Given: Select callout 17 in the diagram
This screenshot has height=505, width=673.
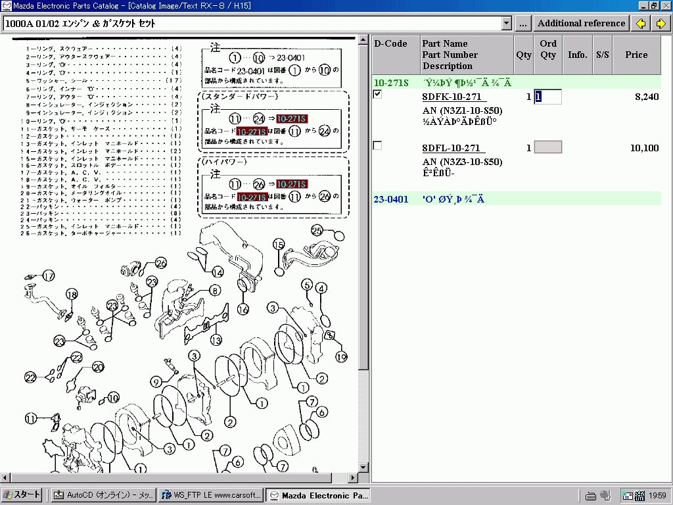Looking at the screenshot, I should (49, 276).
